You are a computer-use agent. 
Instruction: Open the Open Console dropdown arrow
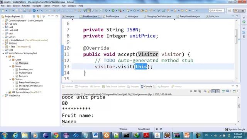[238, 91]
